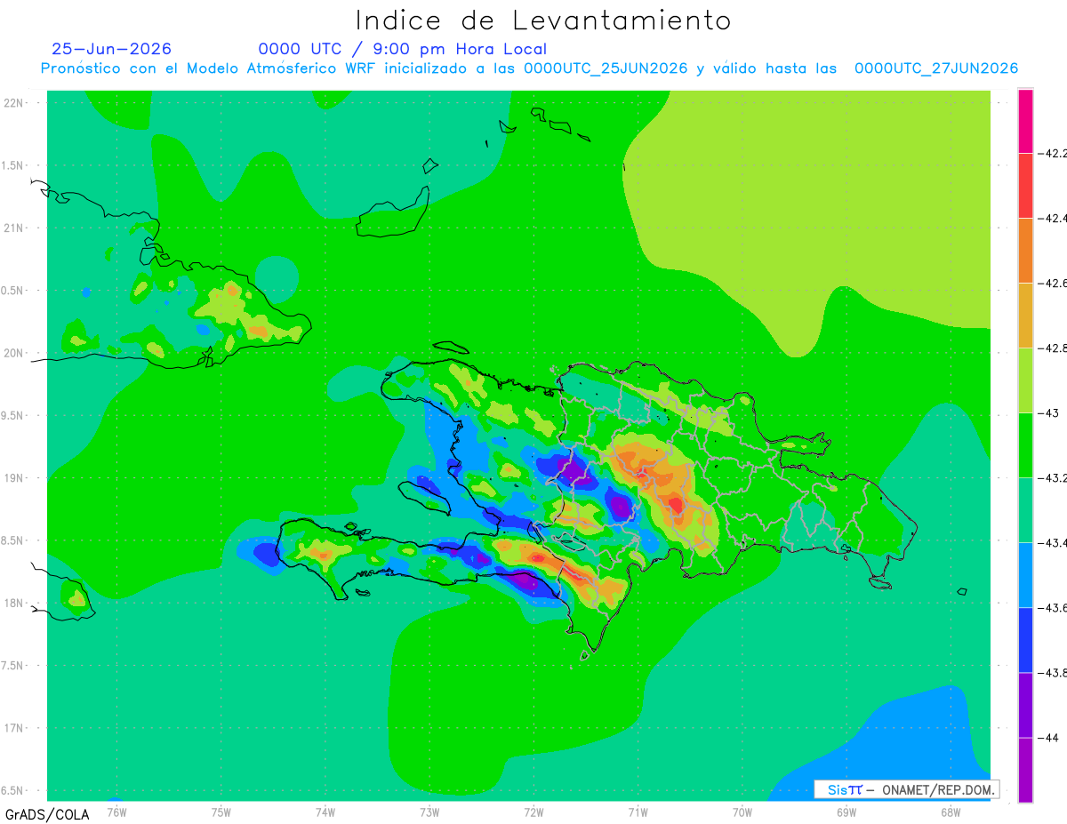
Task: Click the '0.5N' latitude label
Action: click(12, 290)
